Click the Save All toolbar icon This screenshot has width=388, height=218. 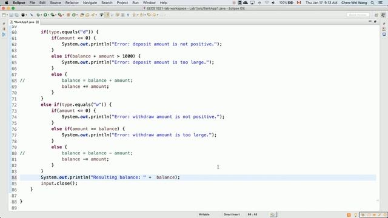tap(16, 15)
